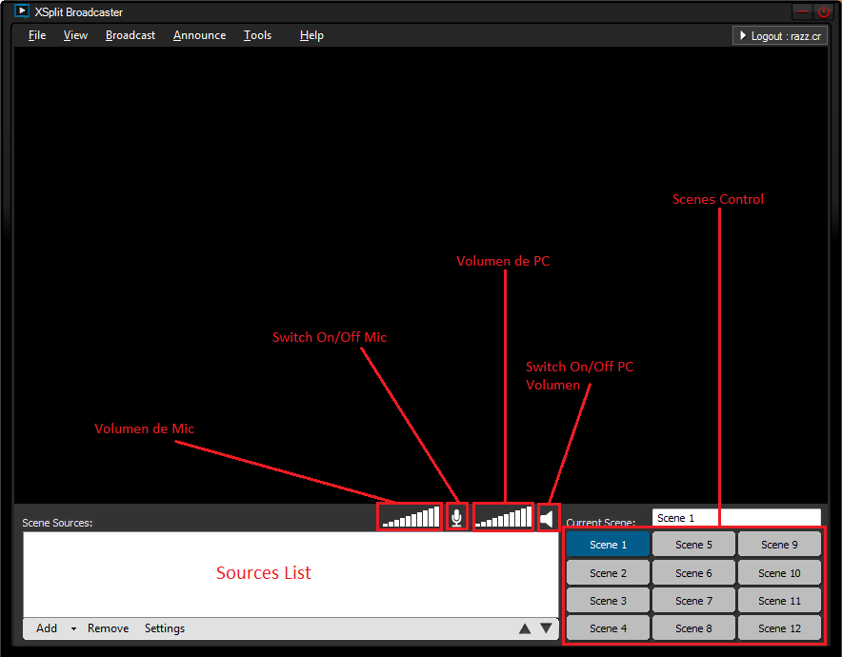
Task: Expand the Add source dropdown arrow
Action: [73, 629]
